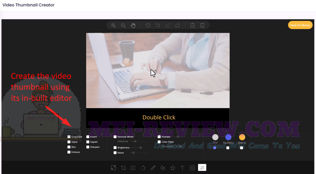Select the mask tool
Viewport: 316px width, 174px height.
pyautogui.click(x=192, y=167)
